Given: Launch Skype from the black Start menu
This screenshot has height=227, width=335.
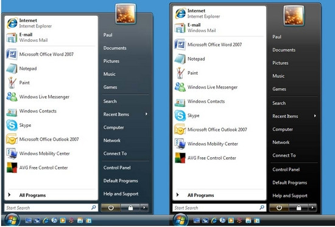Looking at the screenshot, I should pyautogui.click(x=219, y=115).
